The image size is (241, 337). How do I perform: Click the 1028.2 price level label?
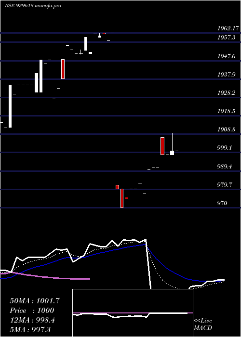(226, 93)
